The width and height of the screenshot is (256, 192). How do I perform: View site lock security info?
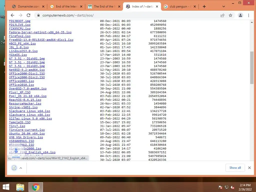(x=38, y=15)
